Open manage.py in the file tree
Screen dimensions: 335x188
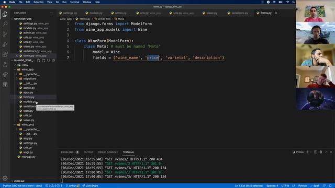(28, 157)
